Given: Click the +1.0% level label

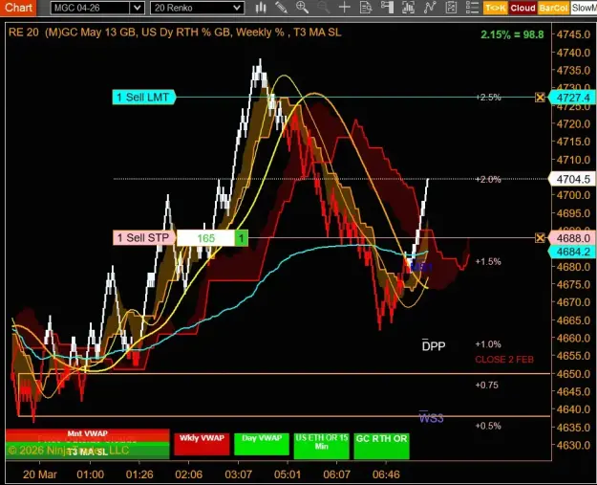Looking at the screenshot, I should (488, 344).
